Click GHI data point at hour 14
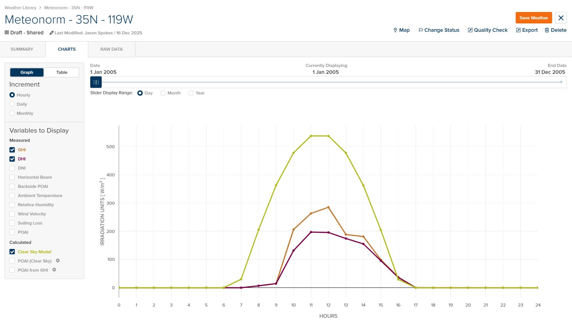 363,237
